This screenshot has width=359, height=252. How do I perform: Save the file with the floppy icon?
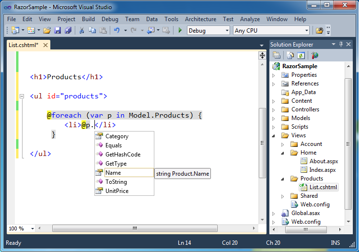(58, 30)
